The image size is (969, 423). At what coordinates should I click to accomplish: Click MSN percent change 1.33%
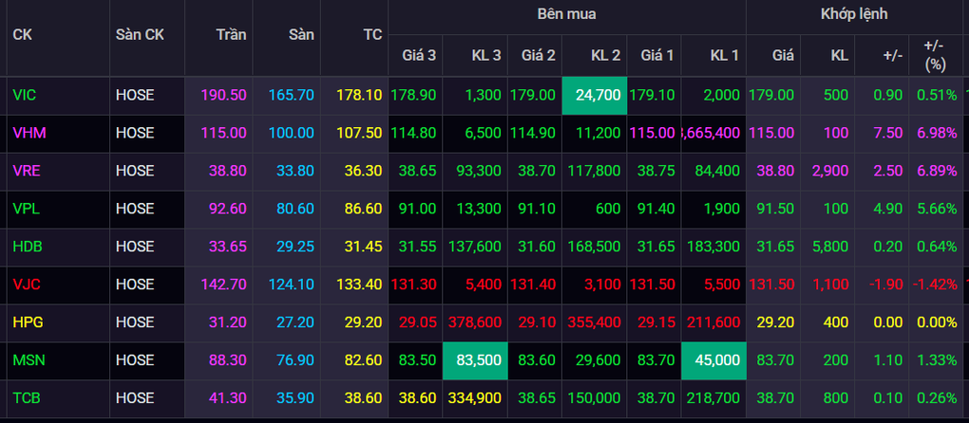tap(937, 360)
